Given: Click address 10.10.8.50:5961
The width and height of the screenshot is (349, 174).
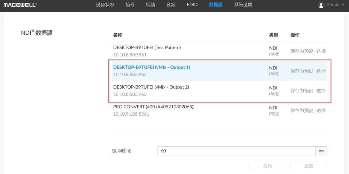Looking at the screenshot, I should 130,55.
